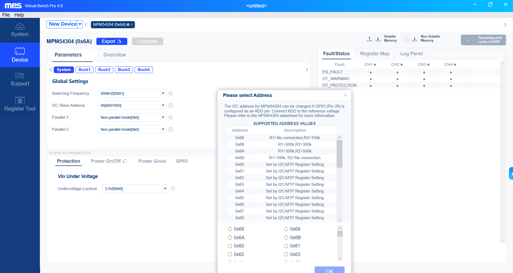Viewport: 513px width, 273px height.
Task: Click the download icon for Volatile Memory
Action: [x=378, y=39]
